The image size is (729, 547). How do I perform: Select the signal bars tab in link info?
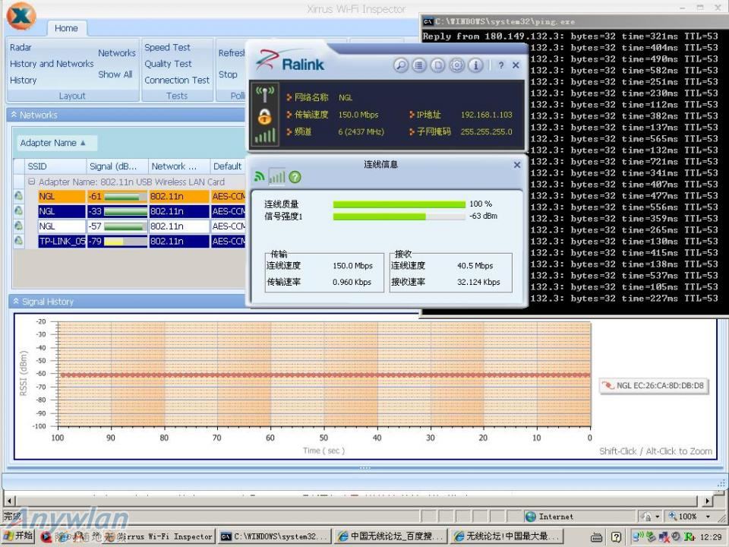coord(277,177)
